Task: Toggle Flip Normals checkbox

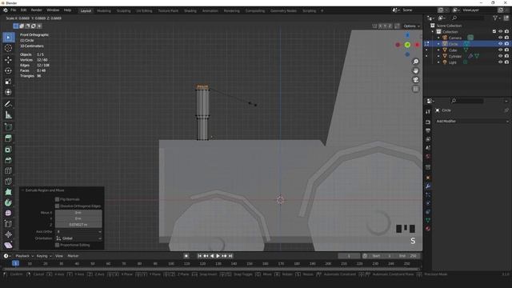Action: click(x=57, y=199)
